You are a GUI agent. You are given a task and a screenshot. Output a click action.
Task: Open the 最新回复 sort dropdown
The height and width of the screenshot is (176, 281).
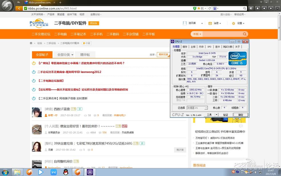(x=163, y=55)
